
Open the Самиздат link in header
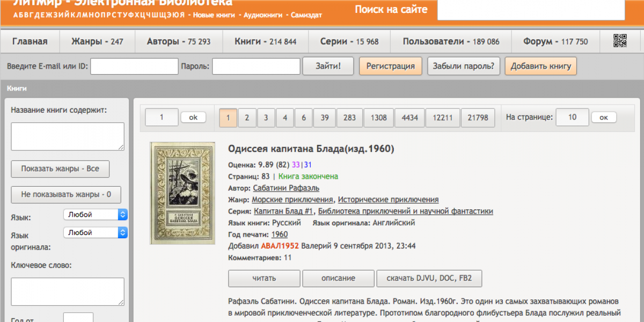tap(306, 15)
